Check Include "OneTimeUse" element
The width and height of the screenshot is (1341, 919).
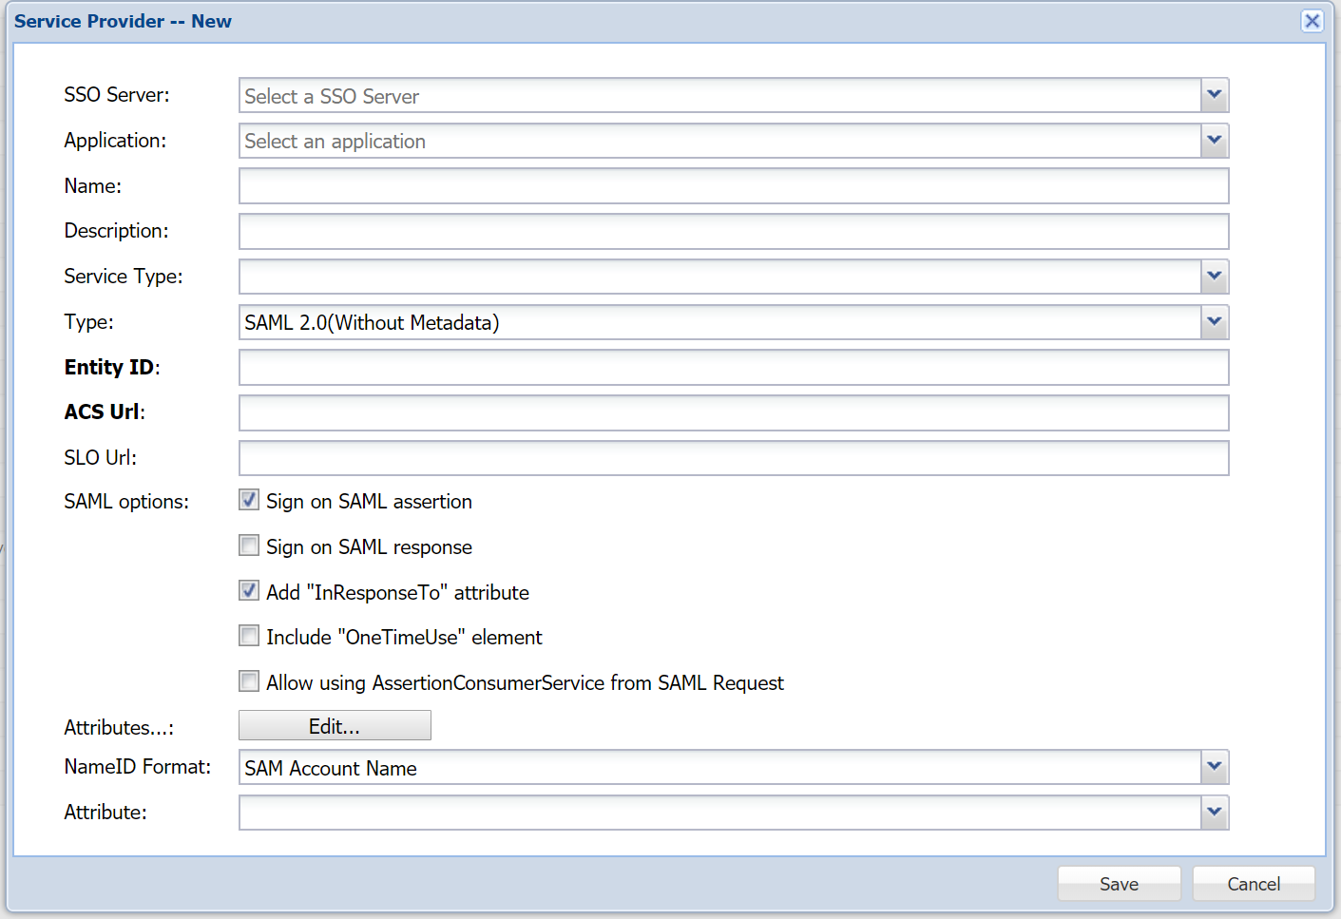(x=249, y=636)
